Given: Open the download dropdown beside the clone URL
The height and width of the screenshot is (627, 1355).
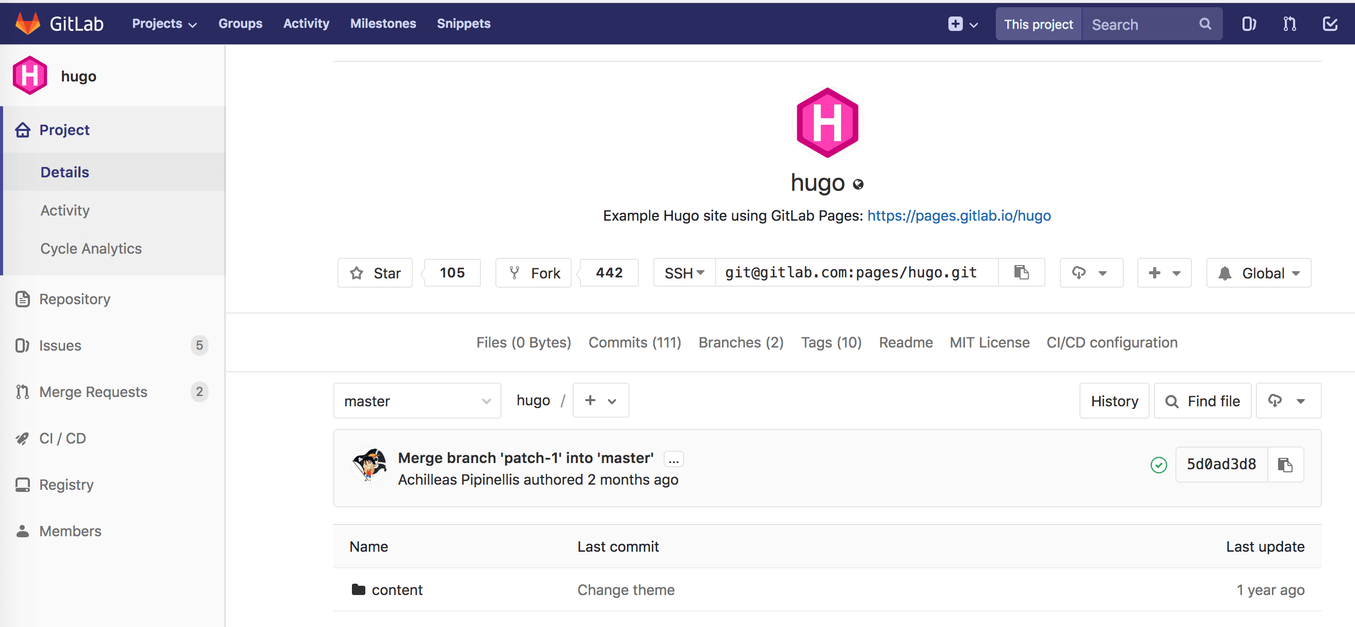Looking at the screenshot, I should 1091,273.
